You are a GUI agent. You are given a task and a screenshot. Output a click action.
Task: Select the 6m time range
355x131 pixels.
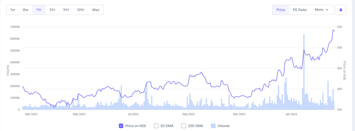(x=26, y=10)
